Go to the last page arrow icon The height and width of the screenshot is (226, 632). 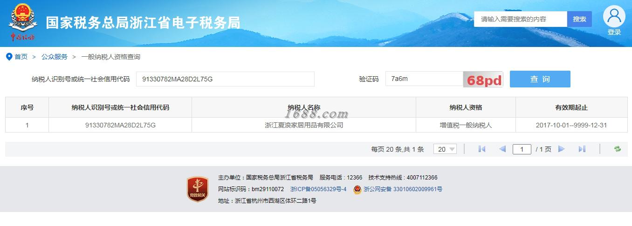(x=582, y=149)
